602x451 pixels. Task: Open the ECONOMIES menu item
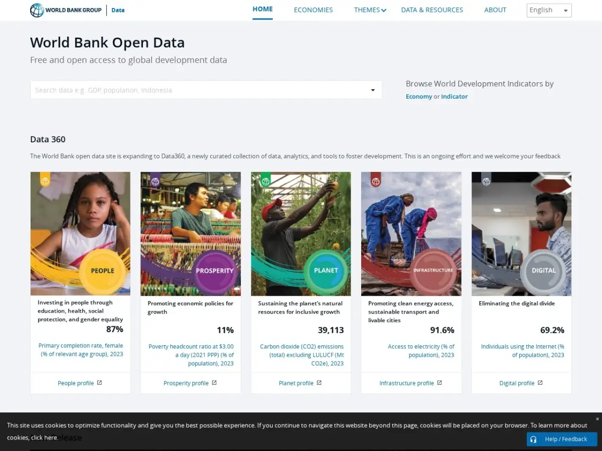[313, 10]
